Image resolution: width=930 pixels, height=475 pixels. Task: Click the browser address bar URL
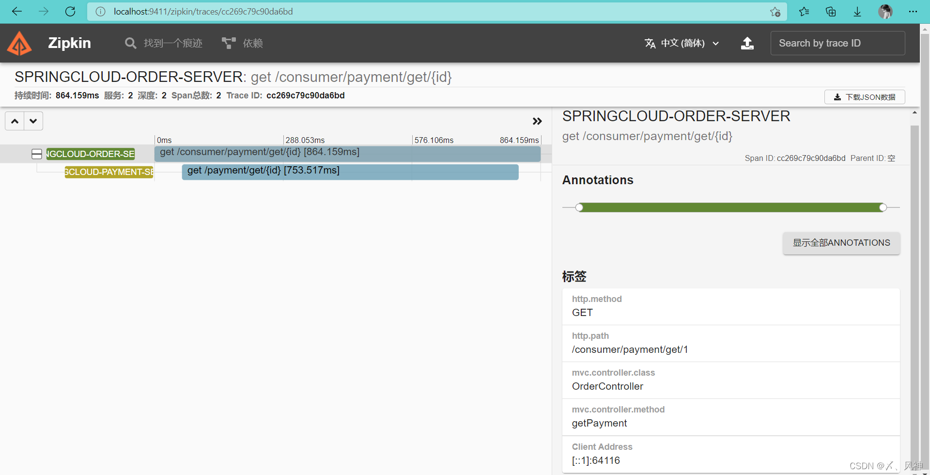pyautogui.click(x=203, y=12)
